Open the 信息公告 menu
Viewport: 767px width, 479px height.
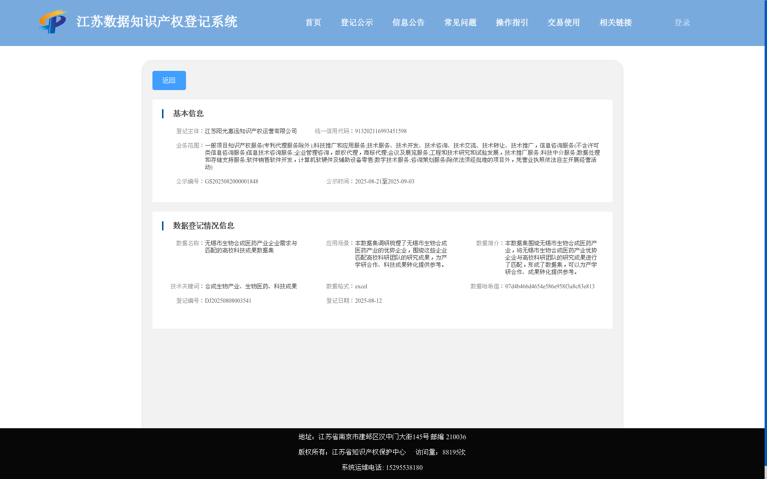tap(408, 23)
